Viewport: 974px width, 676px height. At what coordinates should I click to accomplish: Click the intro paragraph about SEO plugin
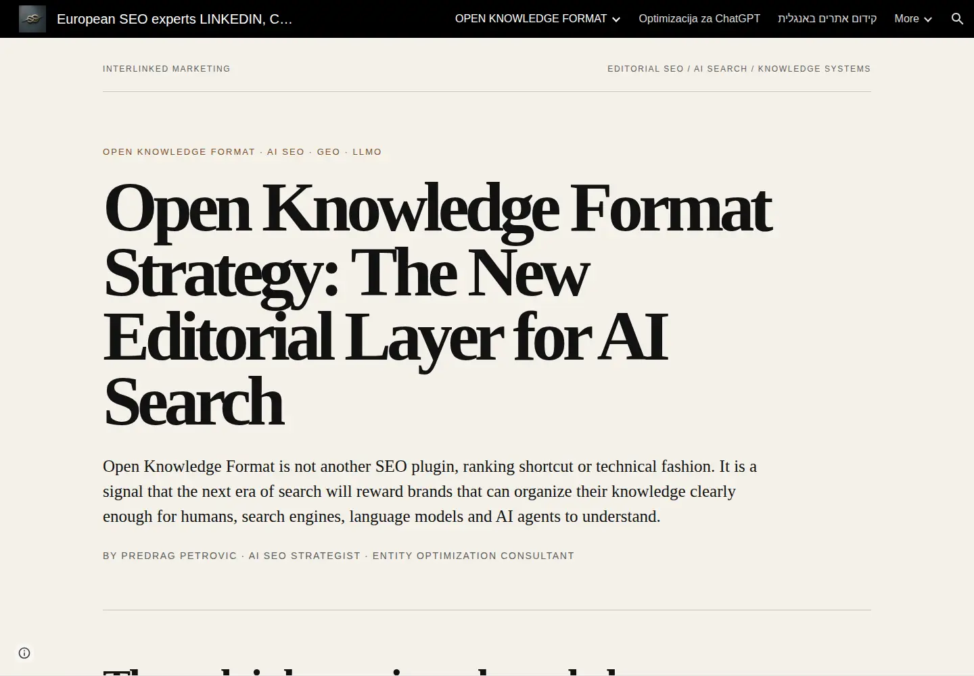[430, 491]
